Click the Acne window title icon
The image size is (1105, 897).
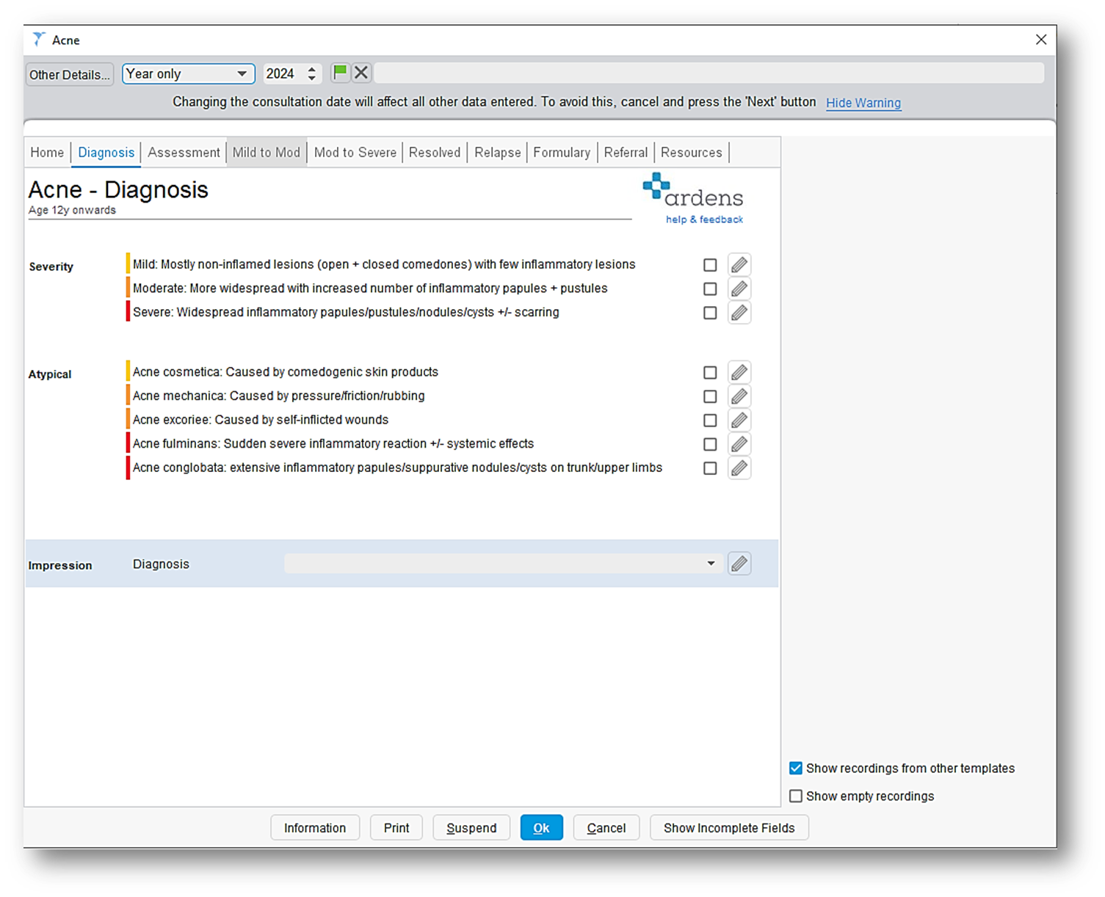(38, 40)
